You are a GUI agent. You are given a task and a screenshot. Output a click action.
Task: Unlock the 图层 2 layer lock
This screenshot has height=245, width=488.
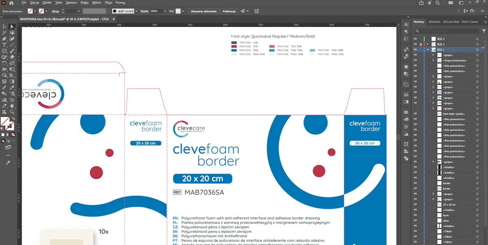point(421,44)
